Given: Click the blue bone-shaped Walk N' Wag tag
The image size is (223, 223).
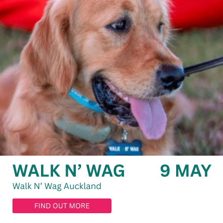Looking at the screenshot, I should click(x=124, y=148).
